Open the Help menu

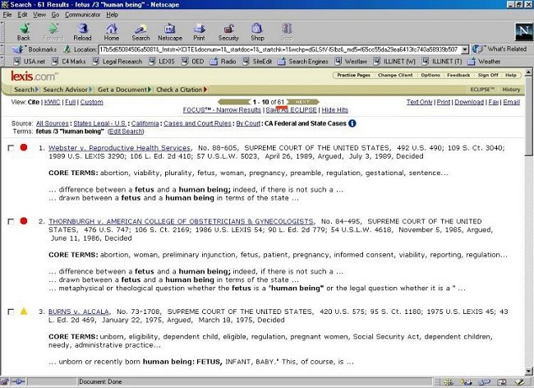(112, 15)
